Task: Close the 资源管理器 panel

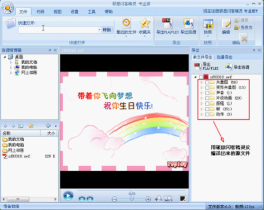Action: click(55, 50)
